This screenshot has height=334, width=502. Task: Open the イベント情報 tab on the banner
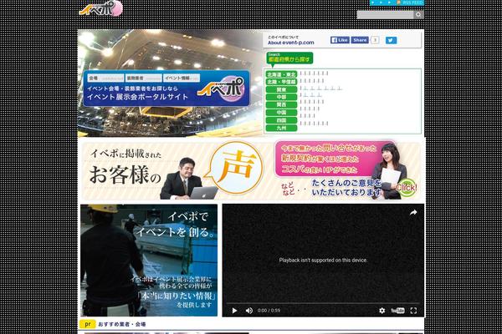coord(182,78)
